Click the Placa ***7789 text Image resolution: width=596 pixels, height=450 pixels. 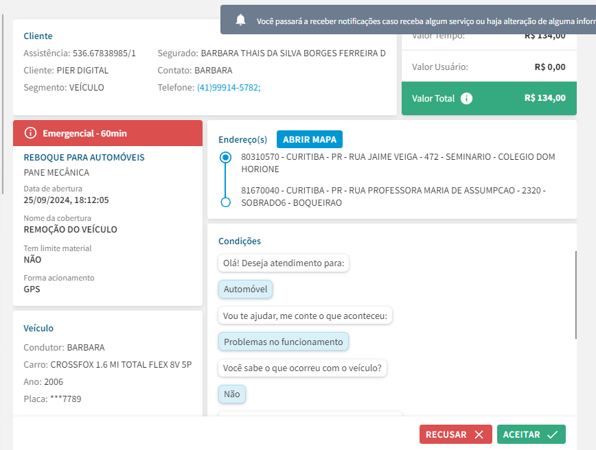[x=52, y=399]
